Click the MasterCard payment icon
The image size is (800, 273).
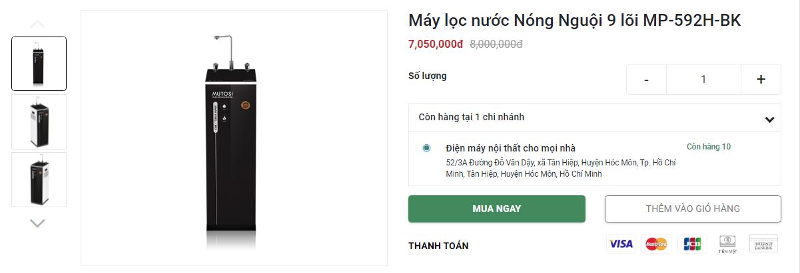(657, 244)
